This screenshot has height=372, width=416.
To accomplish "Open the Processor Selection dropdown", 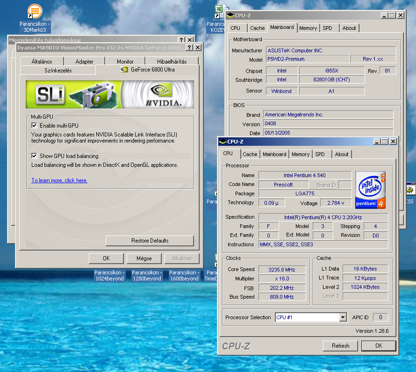I will coord(343,317).
